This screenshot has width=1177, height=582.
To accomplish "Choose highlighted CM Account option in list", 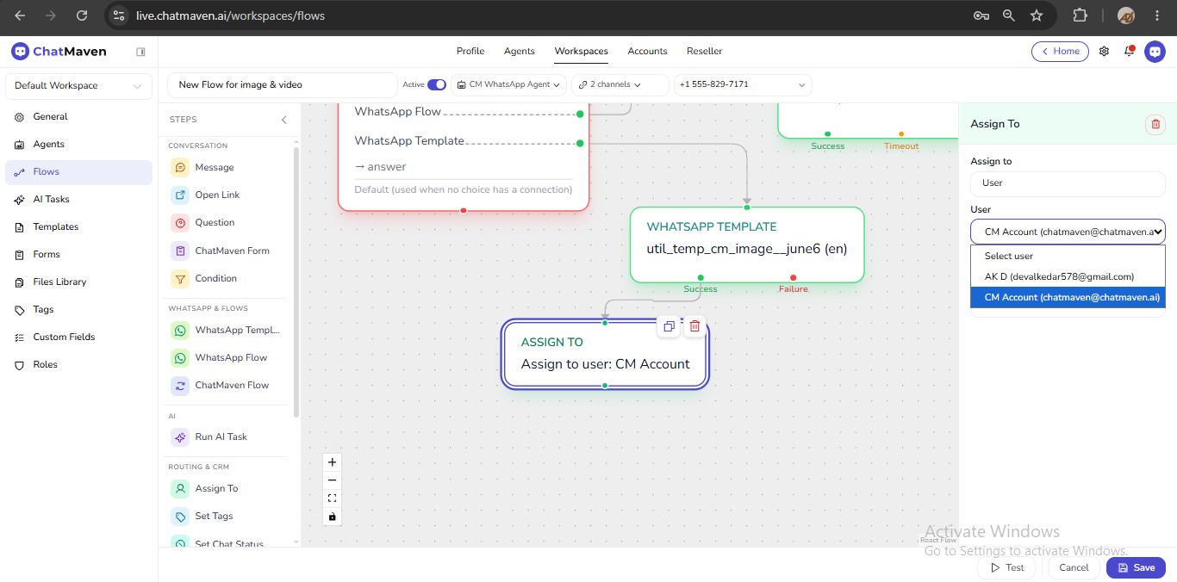I will (1068, 297).
